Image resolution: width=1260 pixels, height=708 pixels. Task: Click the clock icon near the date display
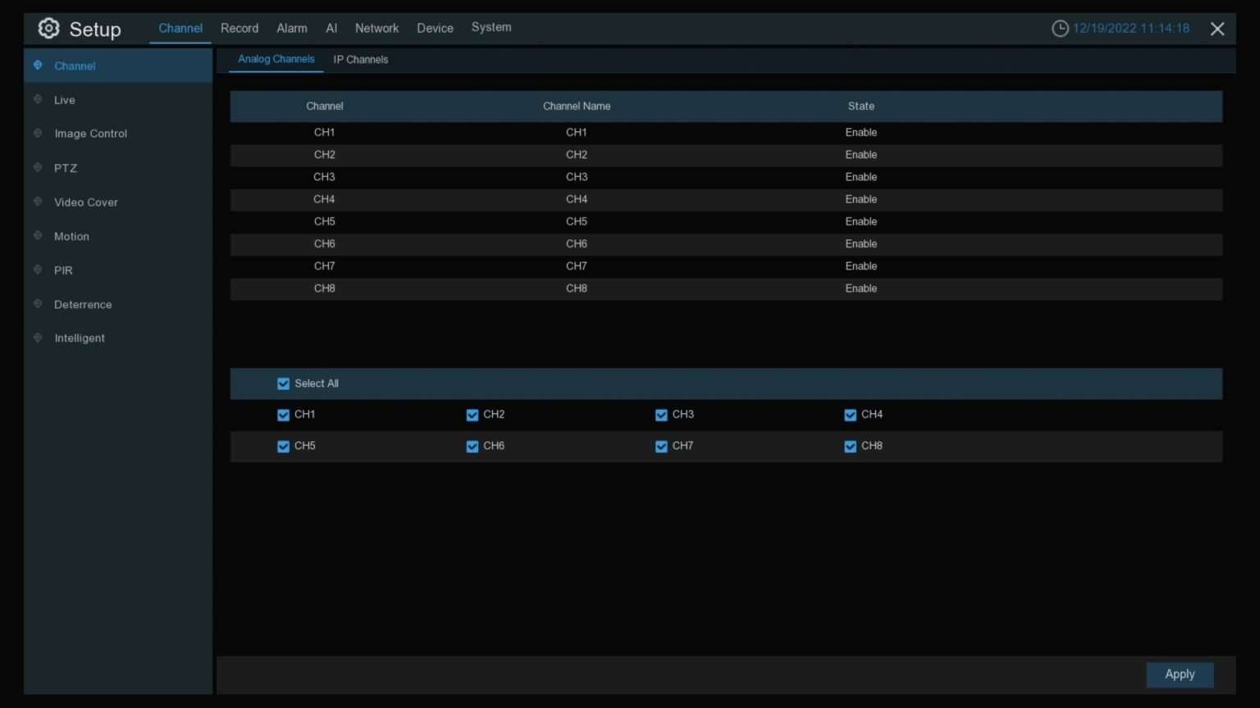[1059, 28]
